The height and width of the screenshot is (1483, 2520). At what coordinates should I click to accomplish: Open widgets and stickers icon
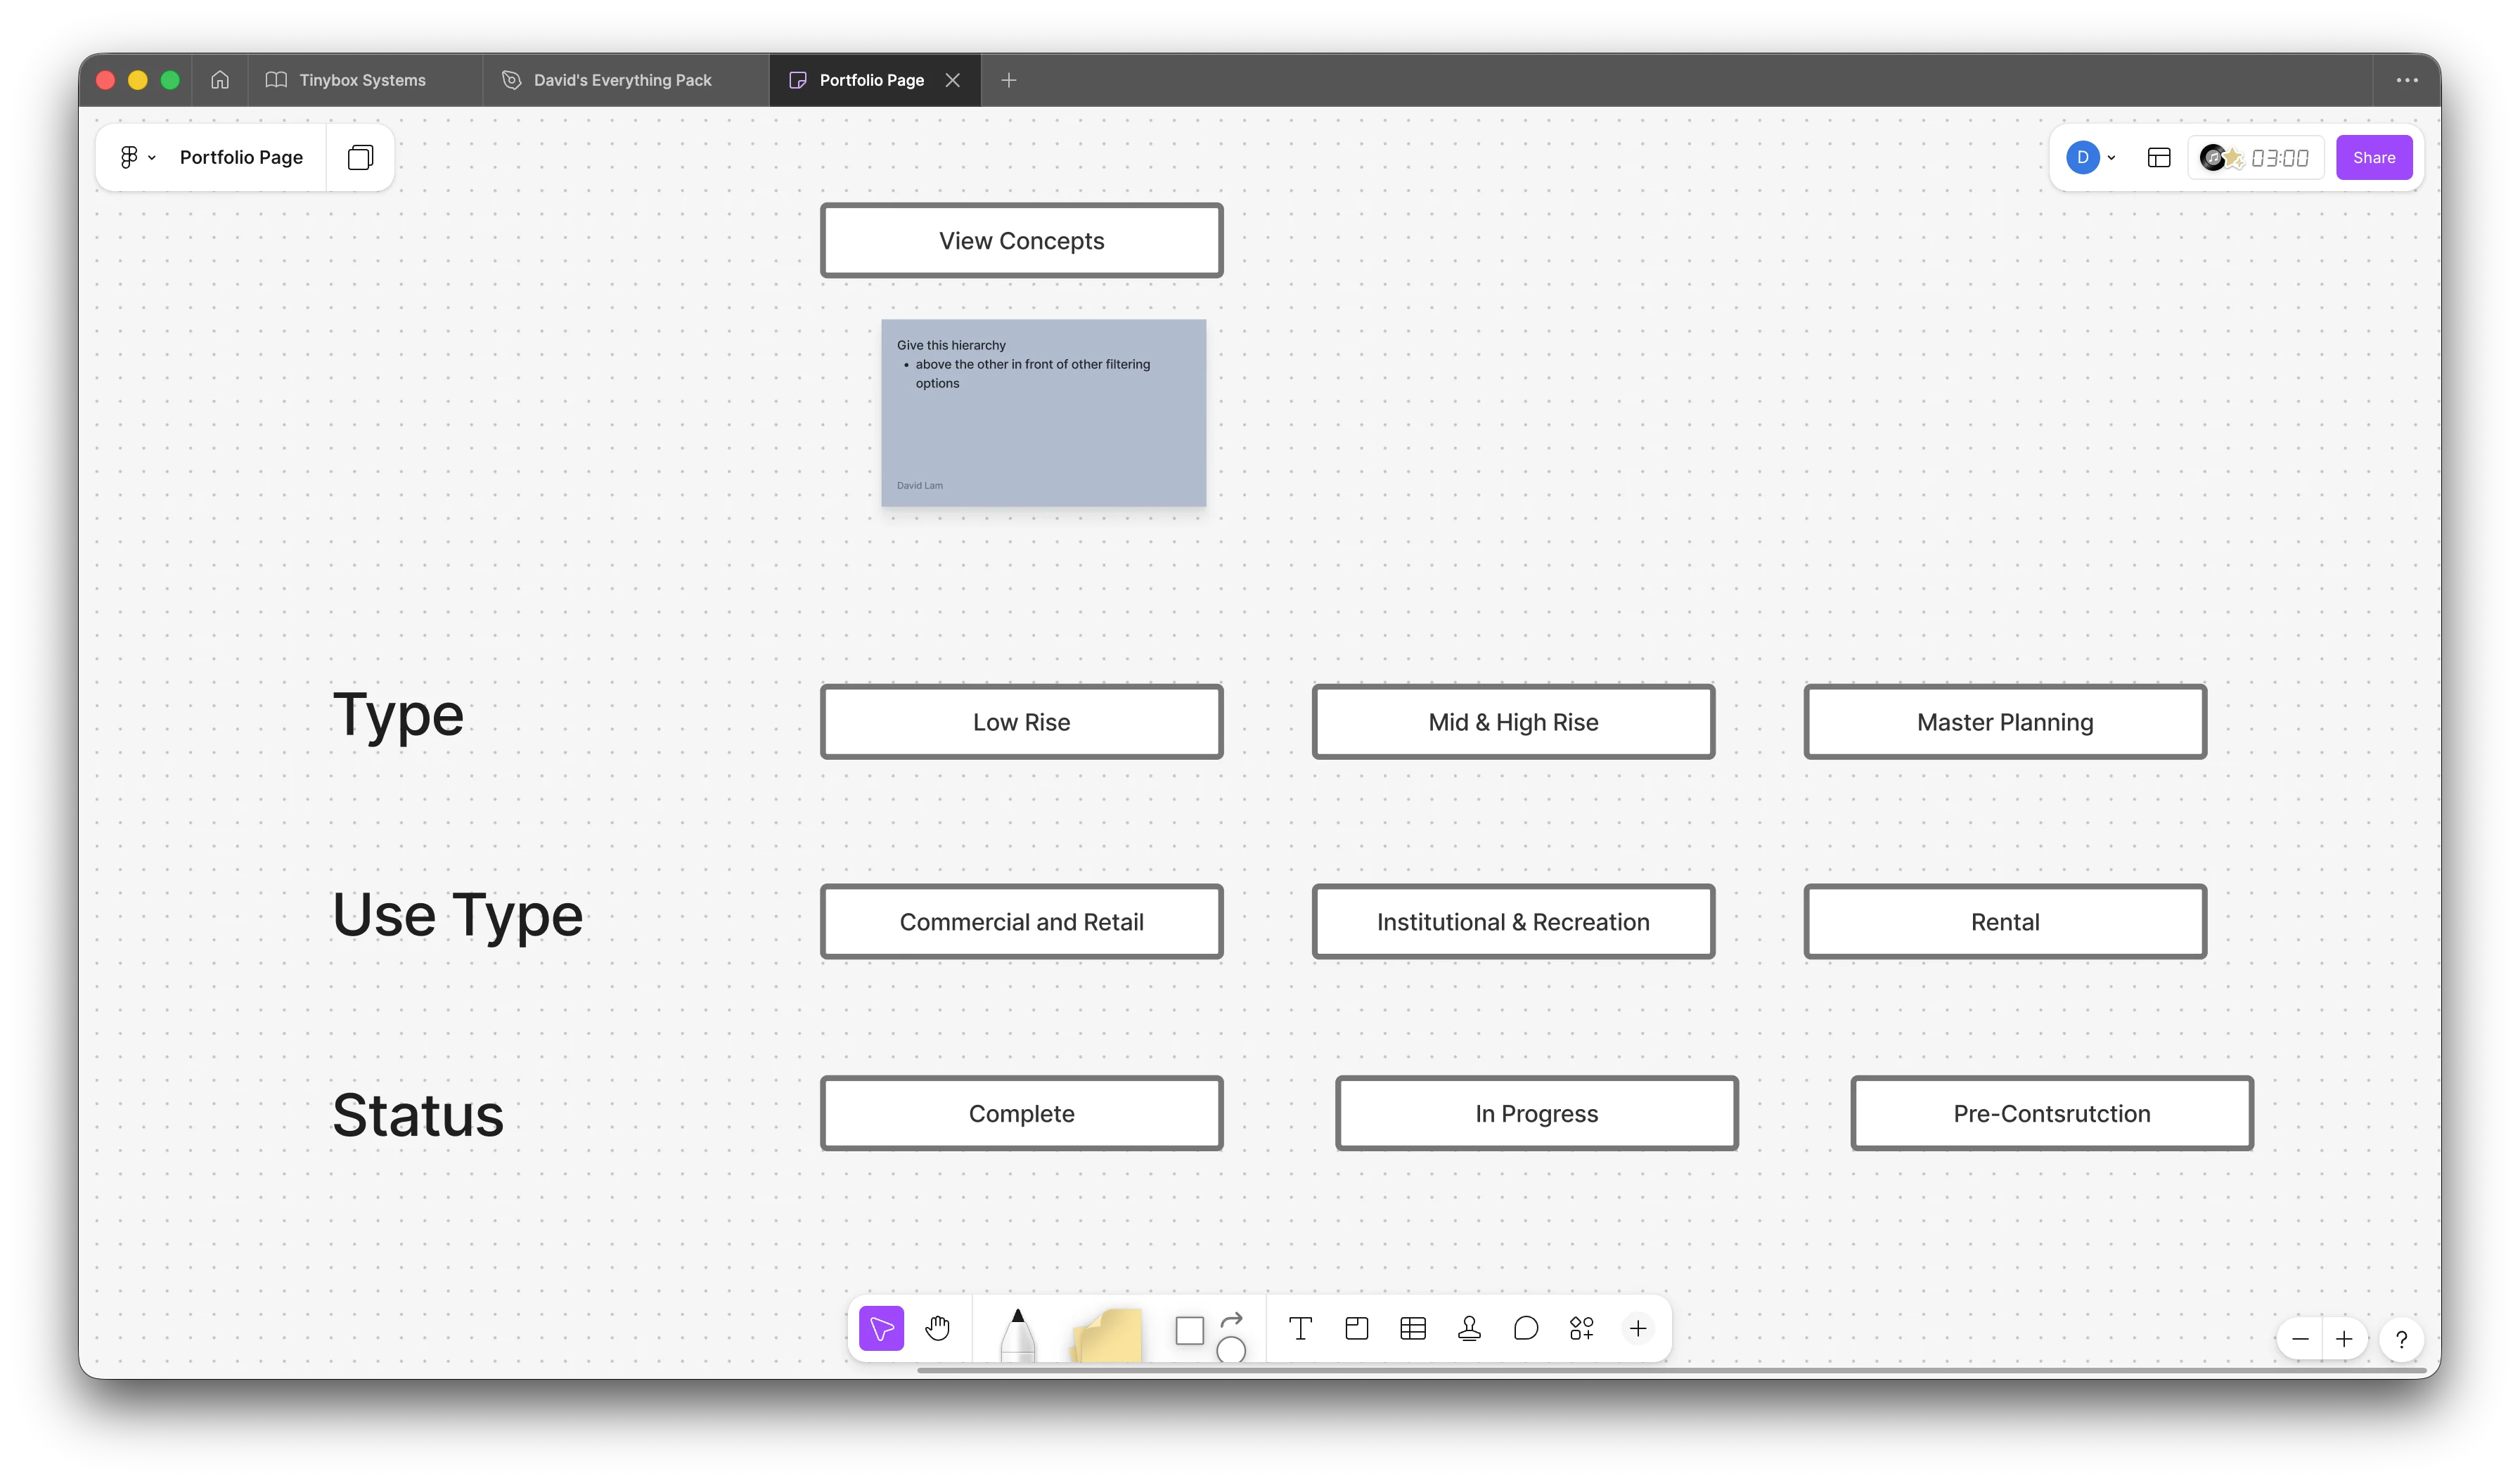point(1581,1328)
